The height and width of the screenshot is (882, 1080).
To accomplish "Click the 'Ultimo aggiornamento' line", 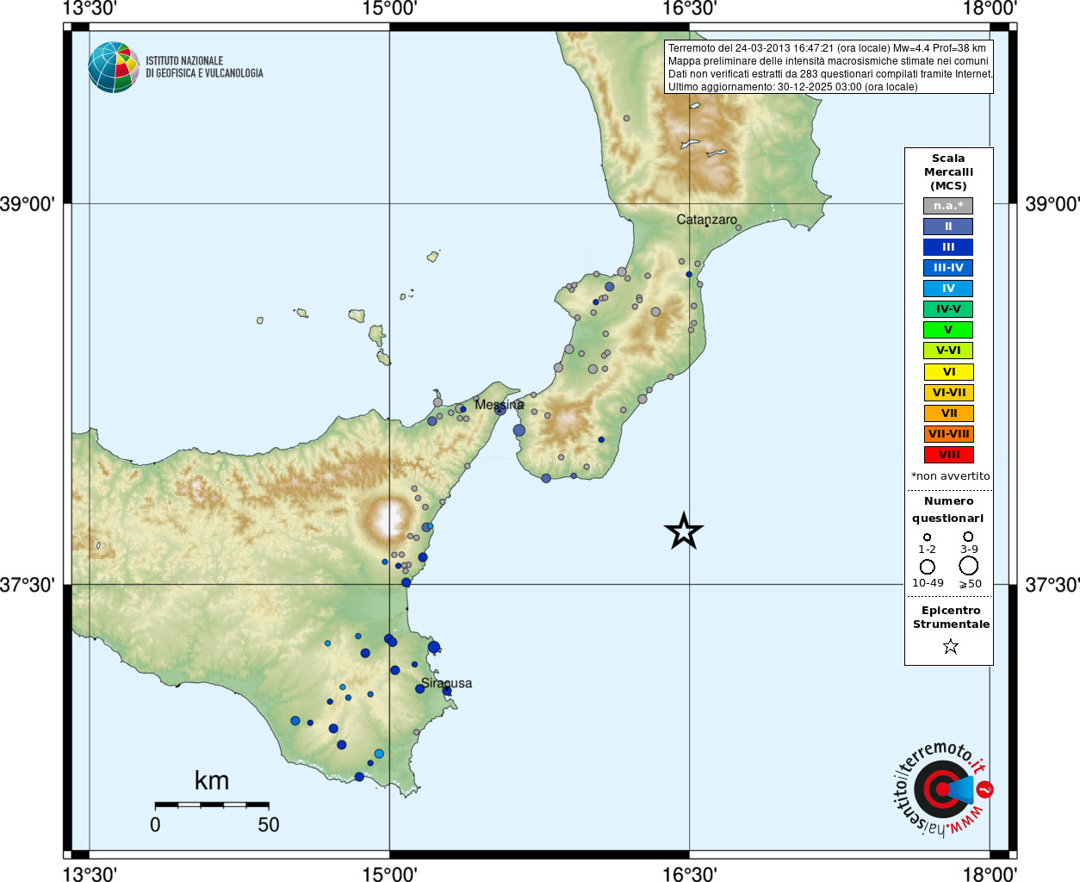I will click(x=793, y=87).
